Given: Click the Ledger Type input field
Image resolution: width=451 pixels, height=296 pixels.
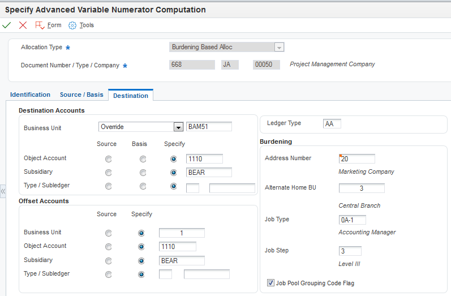Looking at the screenshot, I should tap(332, 124).
